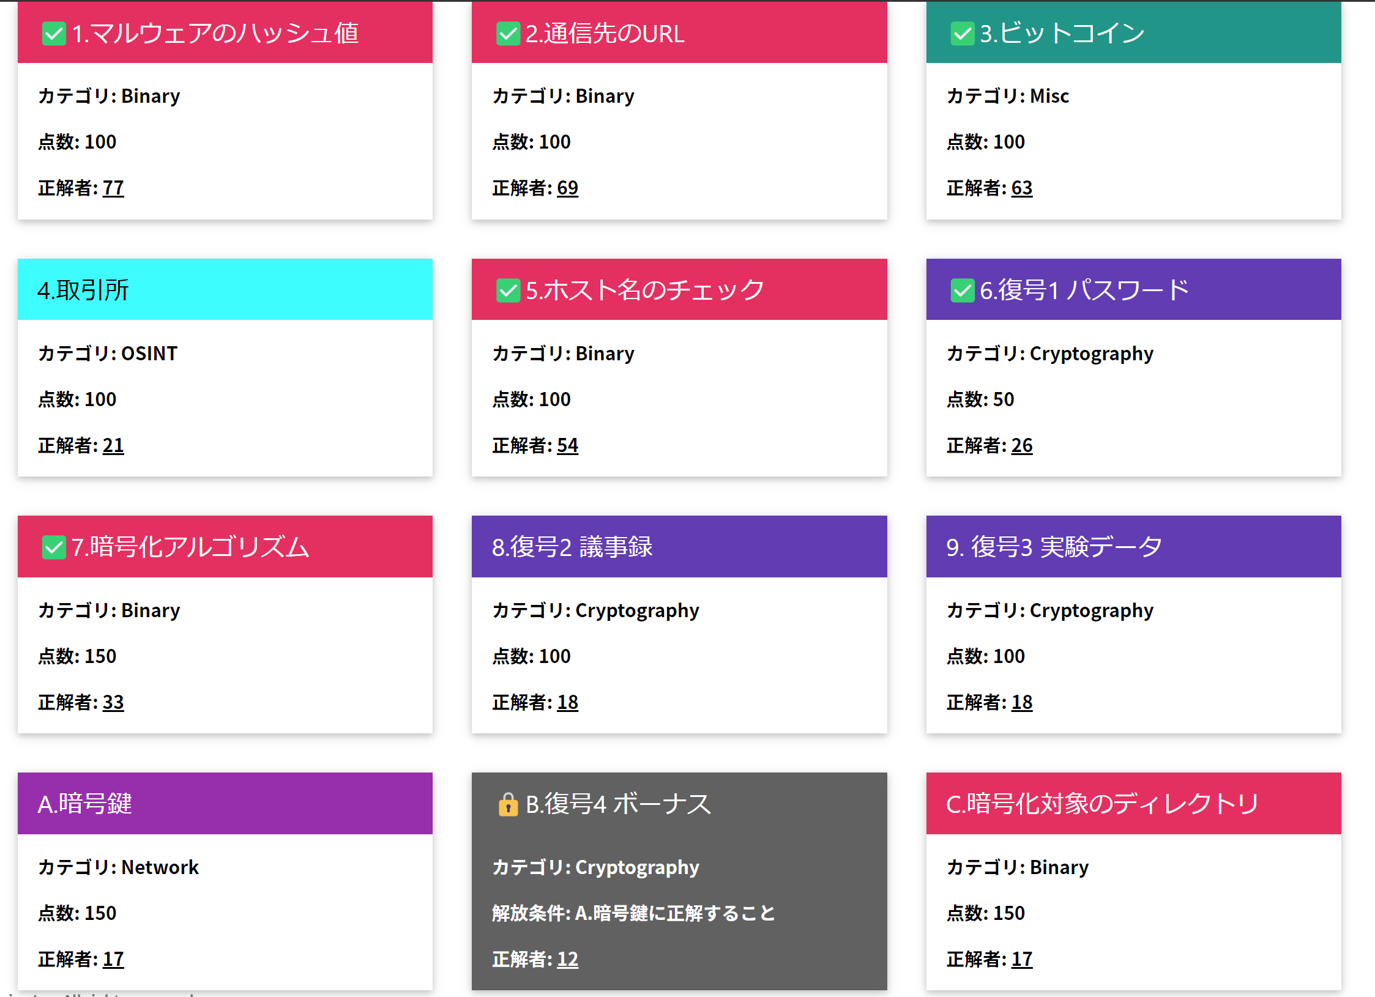Open the 9. 復号3 実験データ challenge

[x=1133, y=547]
